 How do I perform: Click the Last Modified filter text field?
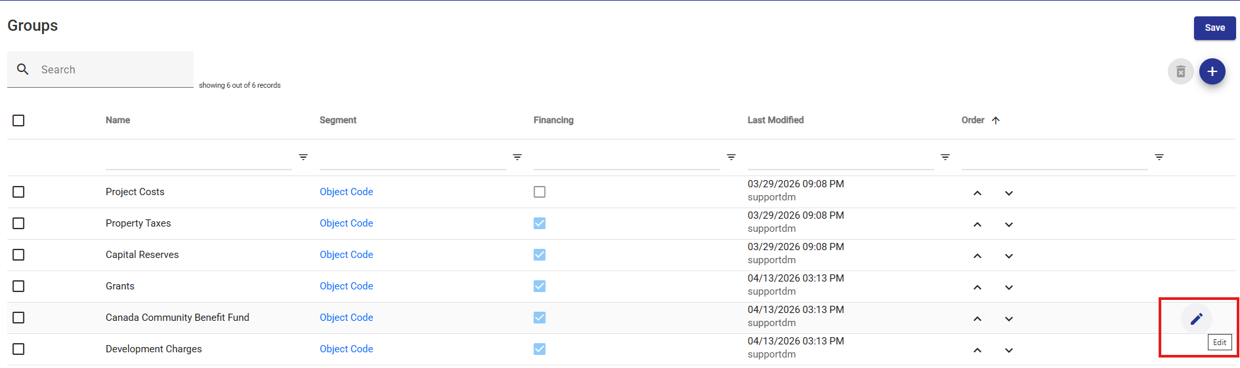(x=841, y=158)
